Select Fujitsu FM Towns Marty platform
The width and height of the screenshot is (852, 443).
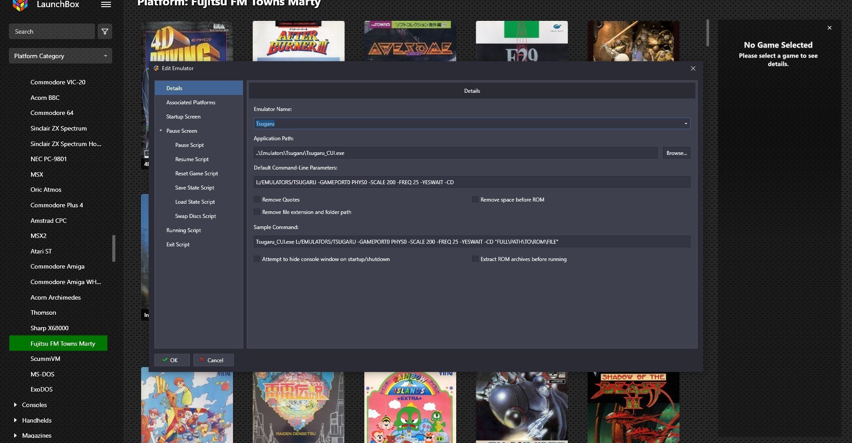(58, 343)
